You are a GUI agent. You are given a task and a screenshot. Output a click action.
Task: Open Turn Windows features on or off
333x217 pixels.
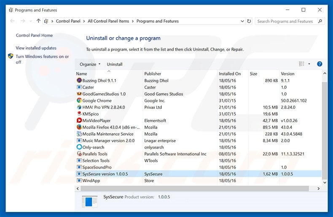click(x=42, y=59)
